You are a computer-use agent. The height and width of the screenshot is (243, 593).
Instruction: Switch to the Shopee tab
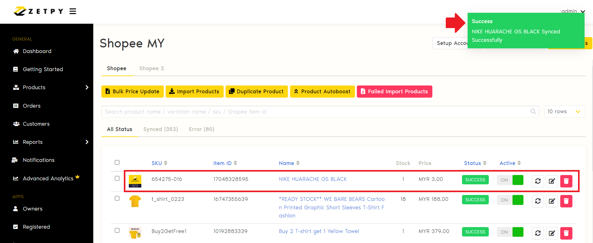point(117,68)
